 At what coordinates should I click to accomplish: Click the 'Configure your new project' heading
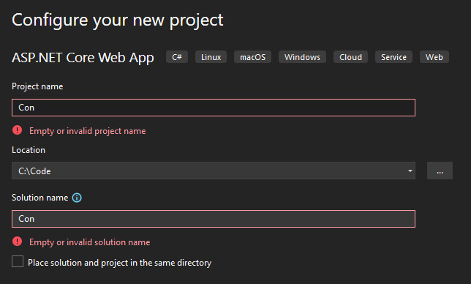coord(118,20)
